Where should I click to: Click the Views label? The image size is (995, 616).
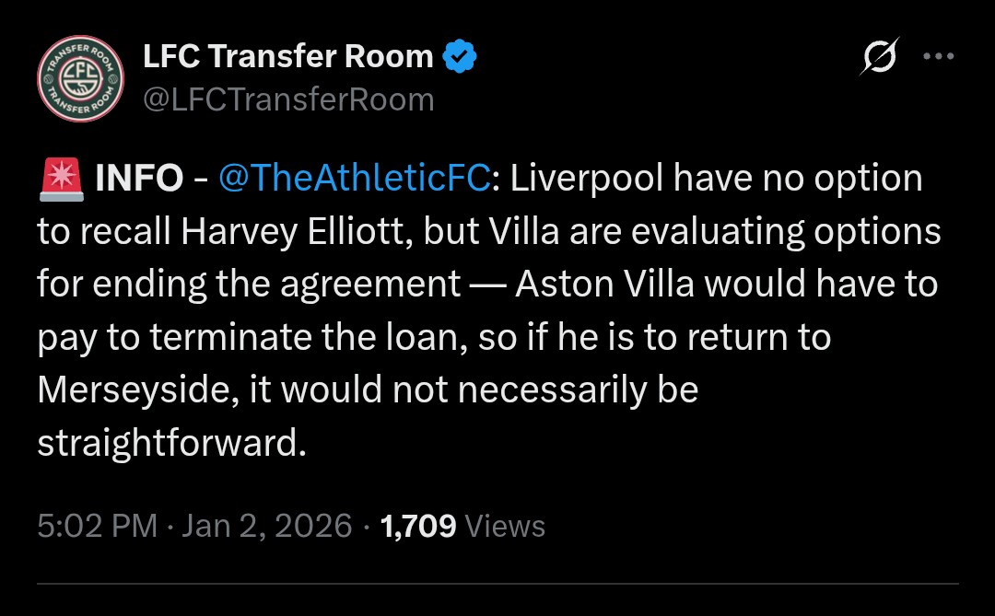pos(506,526)
